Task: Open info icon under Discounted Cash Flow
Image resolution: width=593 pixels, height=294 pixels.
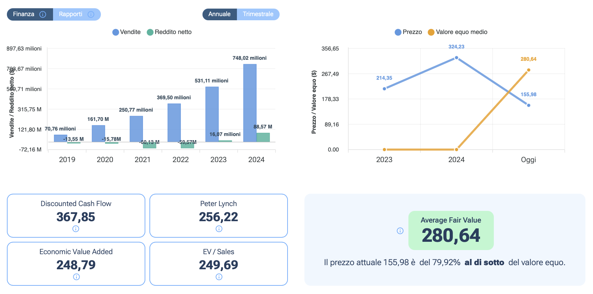Action: [x=76, y=229]
